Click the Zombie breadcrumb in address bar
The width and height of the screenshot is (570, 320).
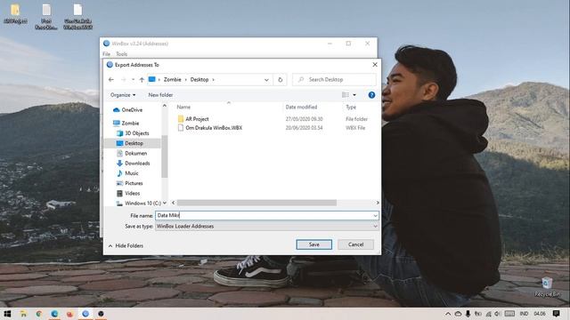172,79
